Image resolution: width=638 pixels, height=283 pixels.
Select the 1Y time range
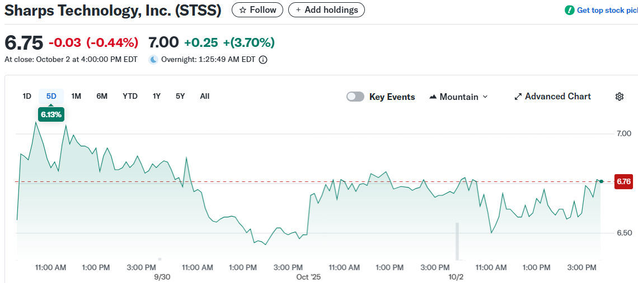pyautogui.click(x=157, y=96)
